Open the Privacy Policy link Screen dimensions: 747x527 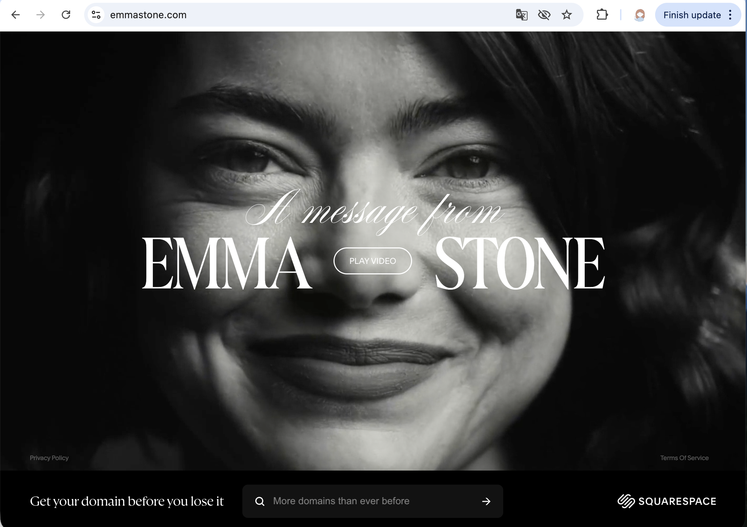pyautogui.click(x=49, y=458)
